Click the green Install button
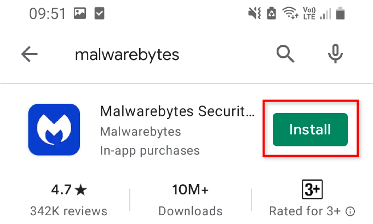This screenshot has height=224, width=373. [310, 129]
